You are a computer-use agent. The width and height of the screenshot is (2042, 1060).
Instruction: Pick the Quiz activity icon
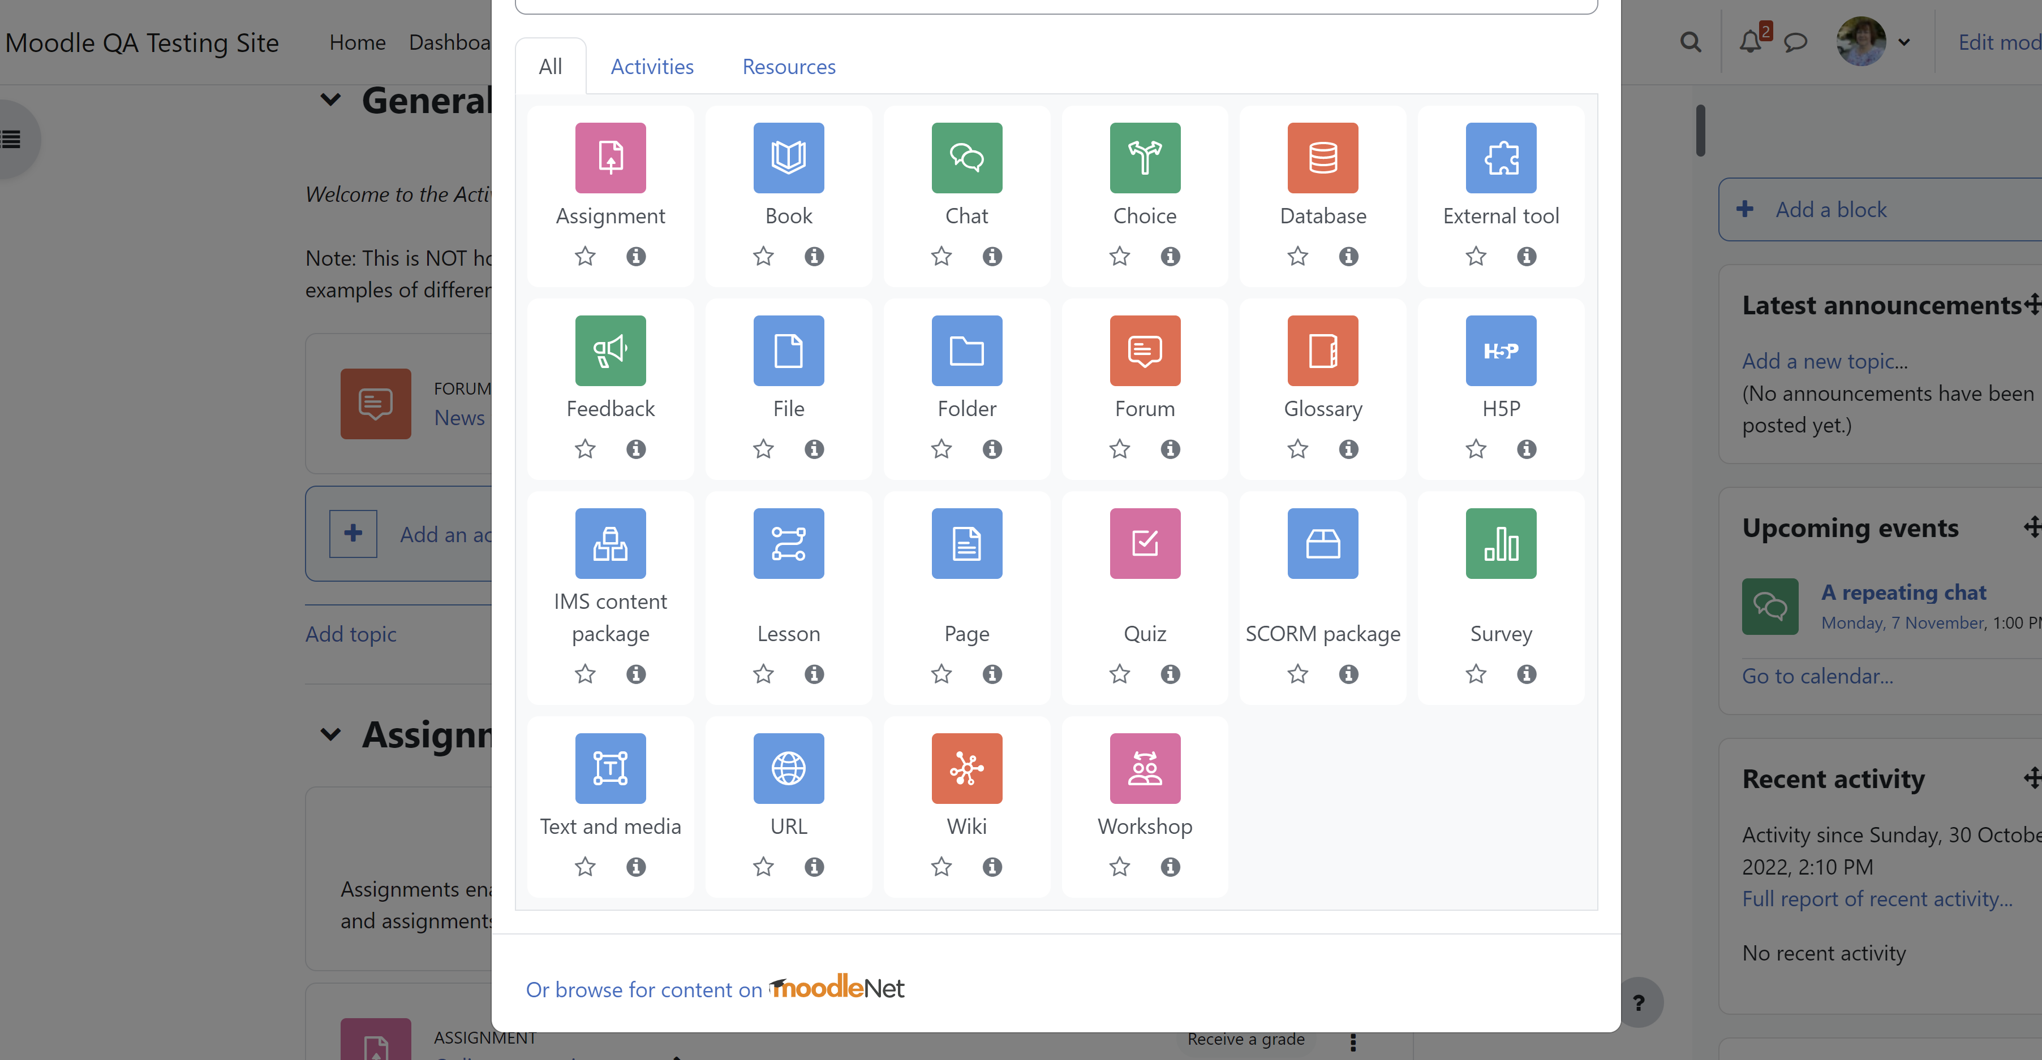(1145, 543)
